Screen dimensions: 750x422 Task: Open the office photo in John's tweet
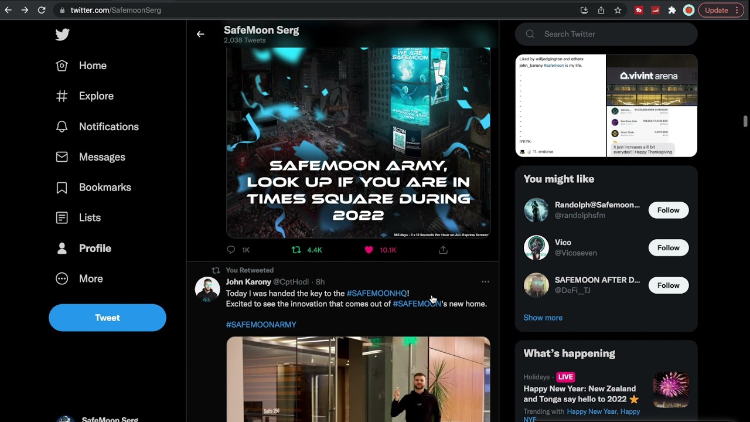(x=358, y=379)
